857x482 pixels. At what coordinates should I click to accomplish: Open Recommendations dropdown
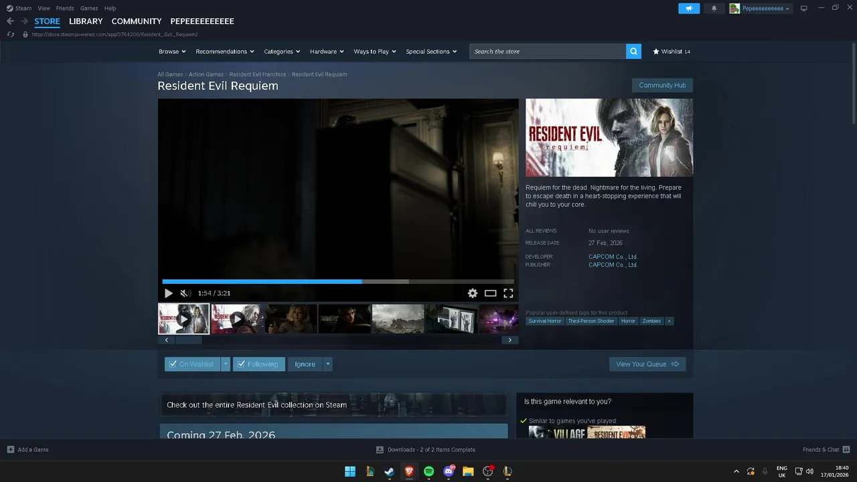pos(225,52)
